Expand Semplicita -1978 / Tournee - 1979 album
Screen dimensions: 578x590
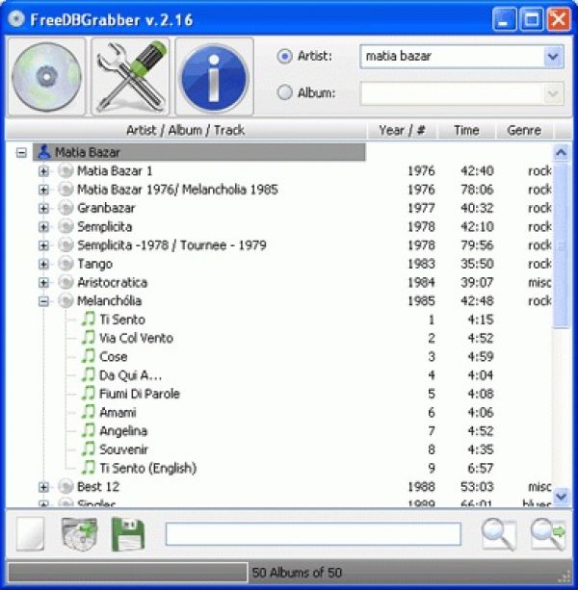pyautogui.click(x=43, y=245)
